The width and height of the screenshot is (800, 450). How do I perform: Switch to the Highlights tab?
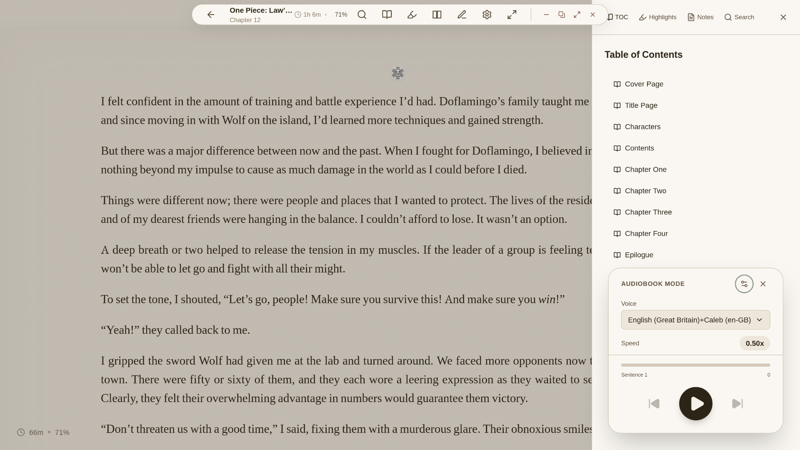tap(657, 17)
